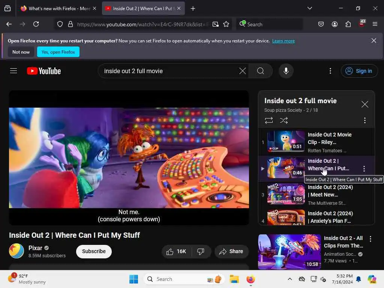Toggle shuffle playlist

coord(283,120)
